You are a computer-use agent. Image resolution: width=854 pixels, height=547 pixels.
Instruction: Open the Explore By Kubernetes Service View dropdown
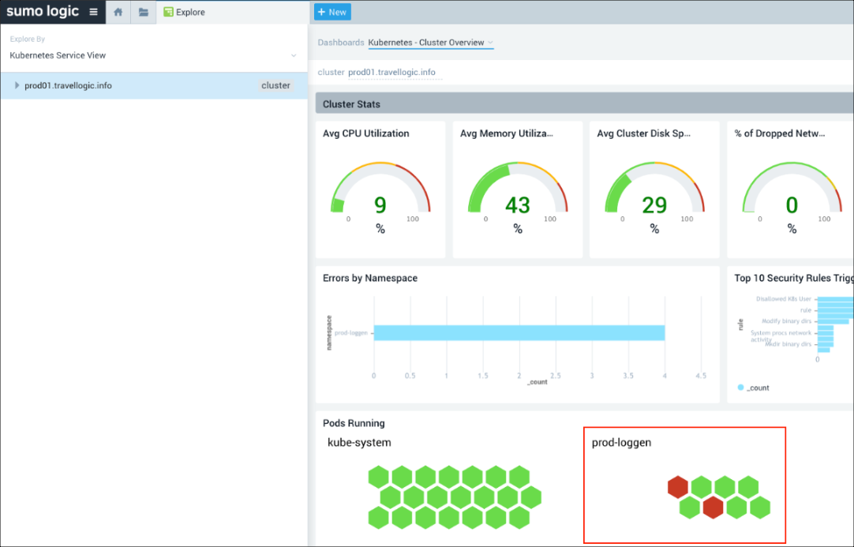coord(153,55)
